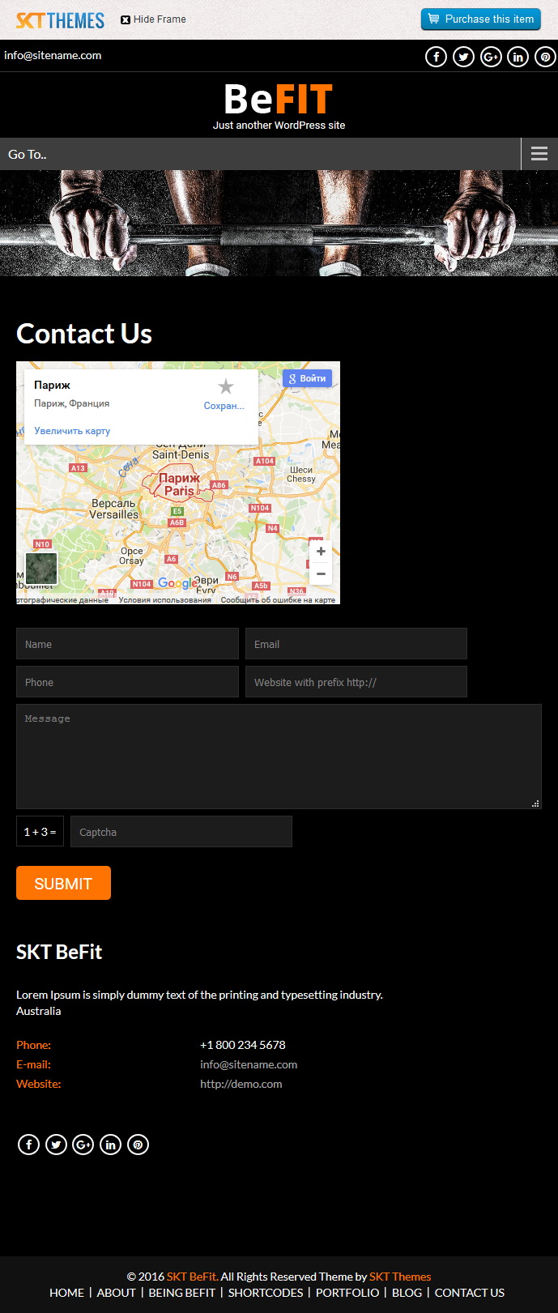Open Google Plus icon in footer section
Viewport: 558px width, 1313px height.
[83, 1145]
